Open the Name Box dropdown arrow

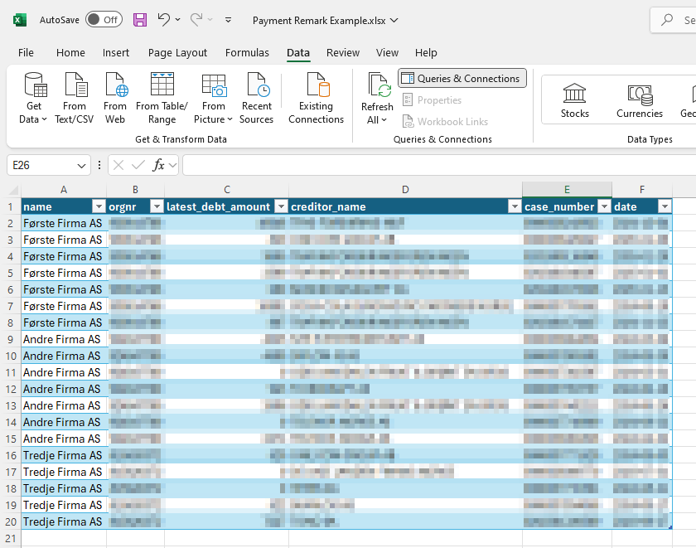[81, 166]
